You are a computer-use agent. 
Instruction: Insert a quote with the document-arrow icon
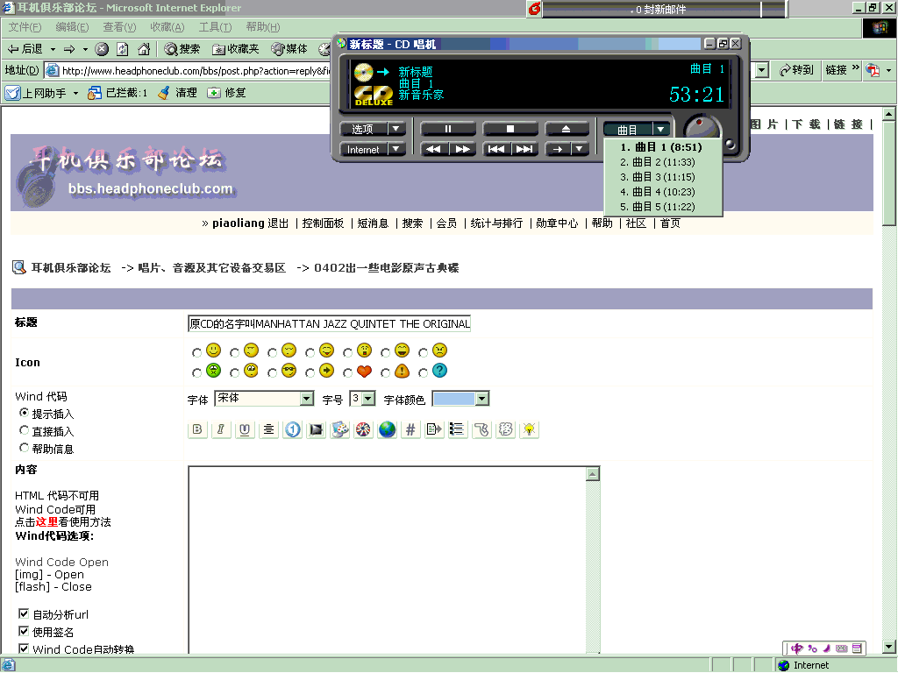(x=434, y=429)
